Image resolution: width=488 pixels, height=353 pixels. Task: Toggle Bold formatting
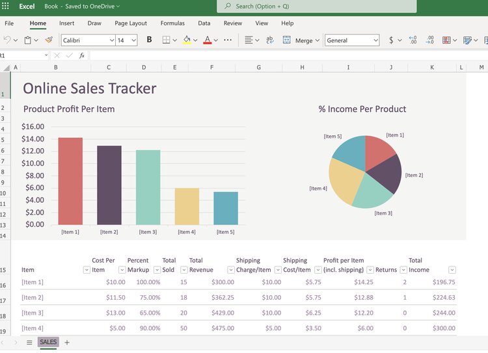click(150, 40)
